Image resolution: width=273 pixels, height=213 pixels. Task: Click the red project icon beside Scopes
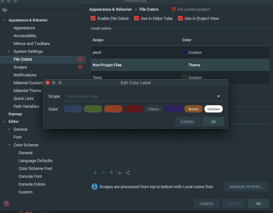[80, 67]
